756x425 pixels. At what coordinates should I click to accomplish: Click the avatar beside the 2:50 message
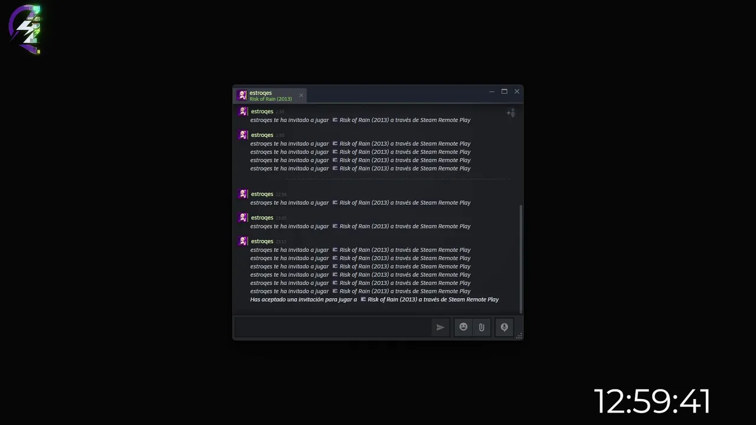click(x=243, y=135)
